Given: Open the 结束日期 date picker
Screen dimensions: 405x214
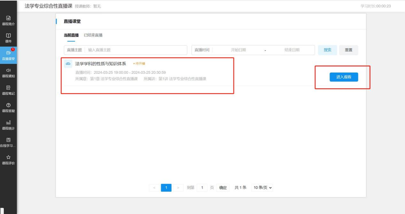Looking at the screenshot, I should point(292,50).
